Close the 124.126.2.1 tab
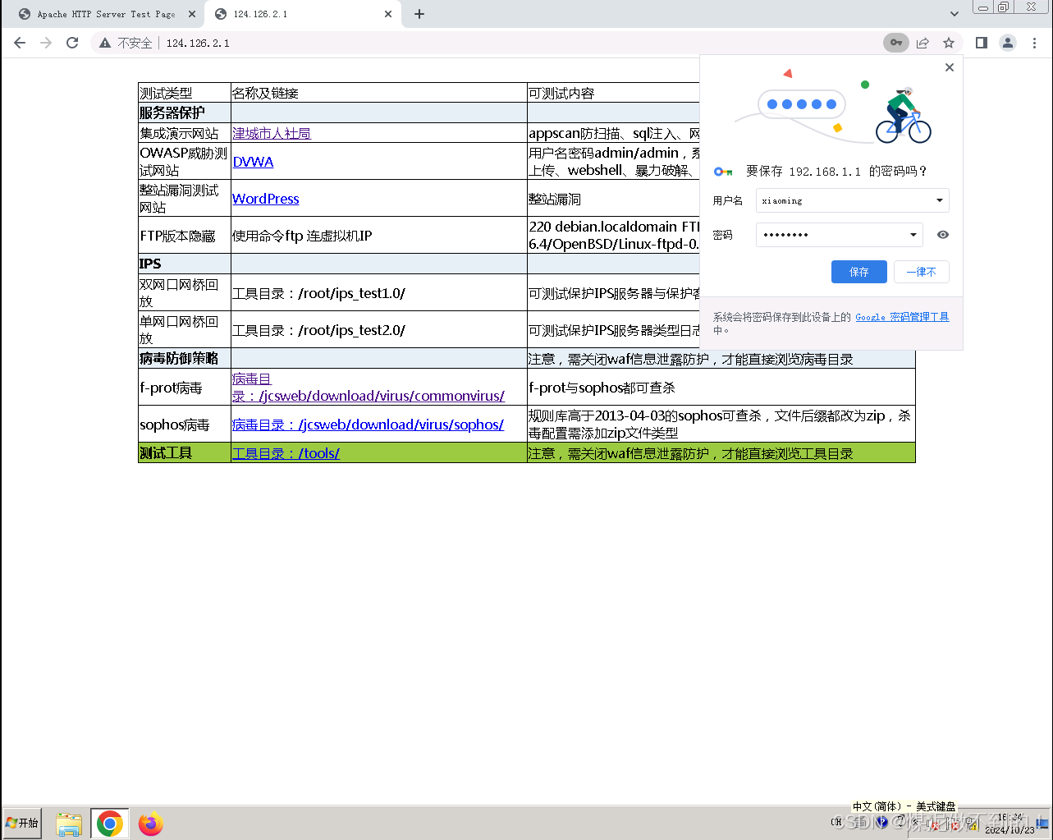The height and width of the screenshot is (840, 1053). click(x=389, y=14)
